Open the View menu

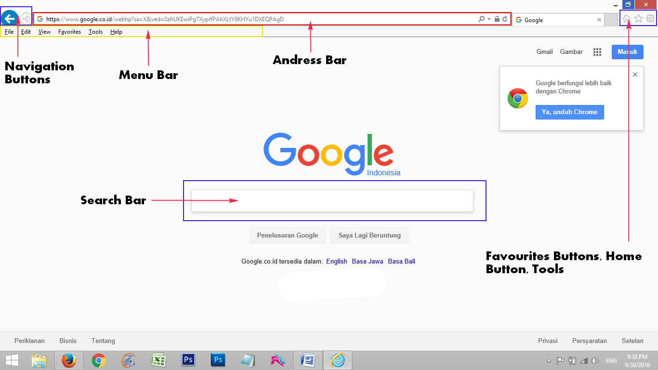point(44,32)
